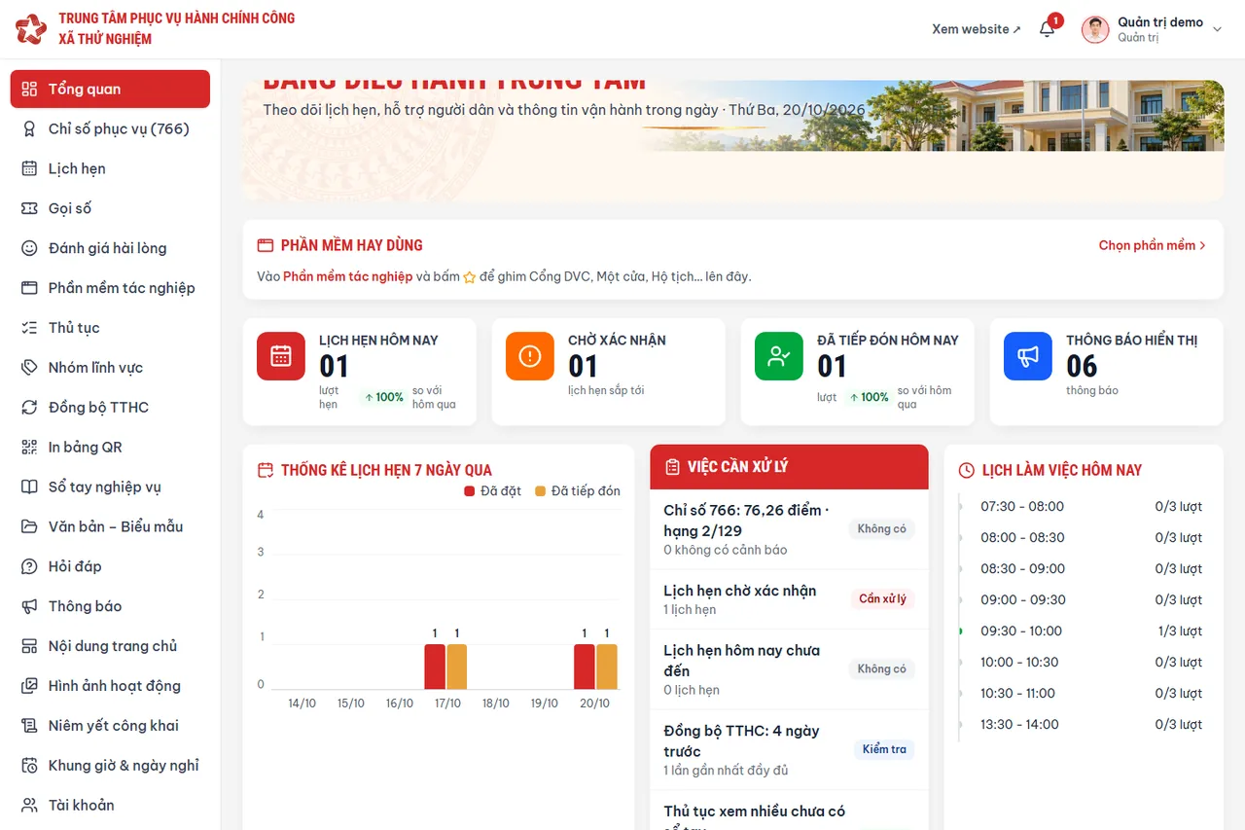Screen dimensions: 1245x830
Task: Follow the red Phần mềm tác nghiệp inline link
Action: click(x=347, y=276)
